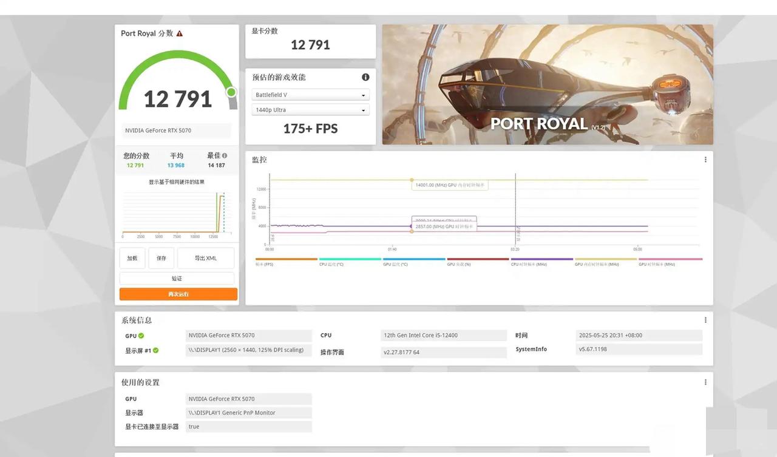Image resolution: width=777 pixels, height=457 pixels.
Task: Click the large 12 791 gauge score
Action: 177,99
